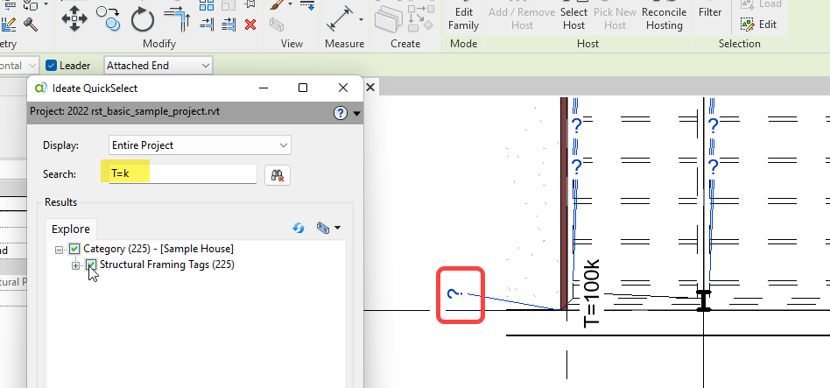Switch to the Explore tab
Screen dimensions: 830x388
[x=70, y=229]
